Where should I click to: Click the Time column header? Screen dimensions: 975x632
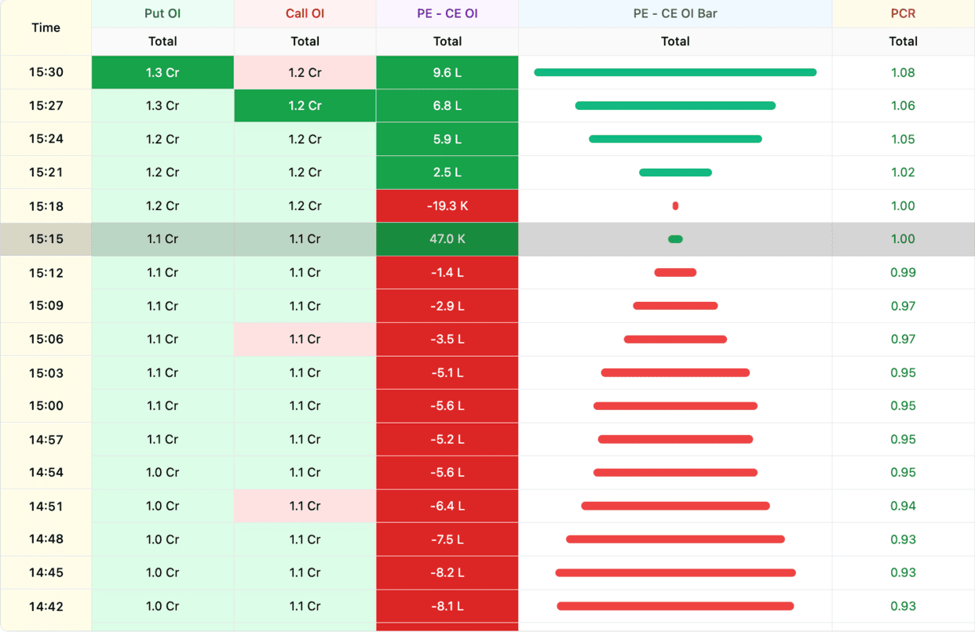pyautogui.click(x=46, y=27)
